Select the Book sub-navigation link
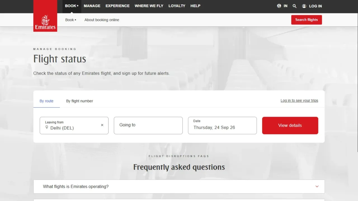The image size is (358, 201). 70,20
